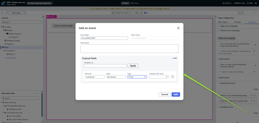Click the viewport width field
The height and width of the screenshot is (123, 259).
coord(138,13)
